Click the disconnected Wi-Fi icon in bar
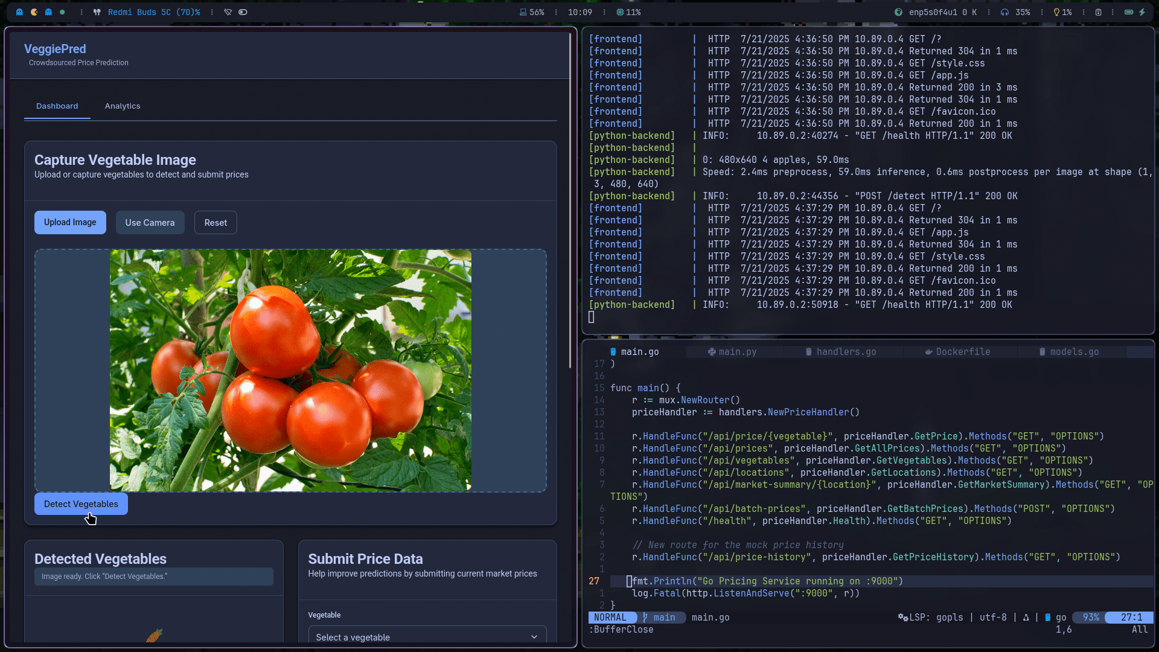The width and height of the screenshot is (1159, 652). 228,12
